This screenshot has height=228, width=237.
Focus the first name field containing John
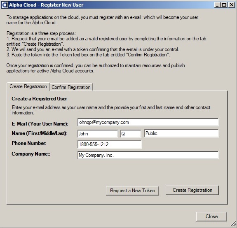point(98,133)
